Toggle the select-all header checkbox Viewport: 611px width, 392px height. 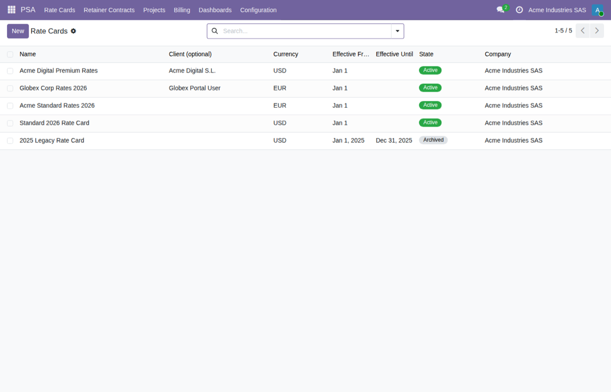pyautogui.click(x=10, y=54)
